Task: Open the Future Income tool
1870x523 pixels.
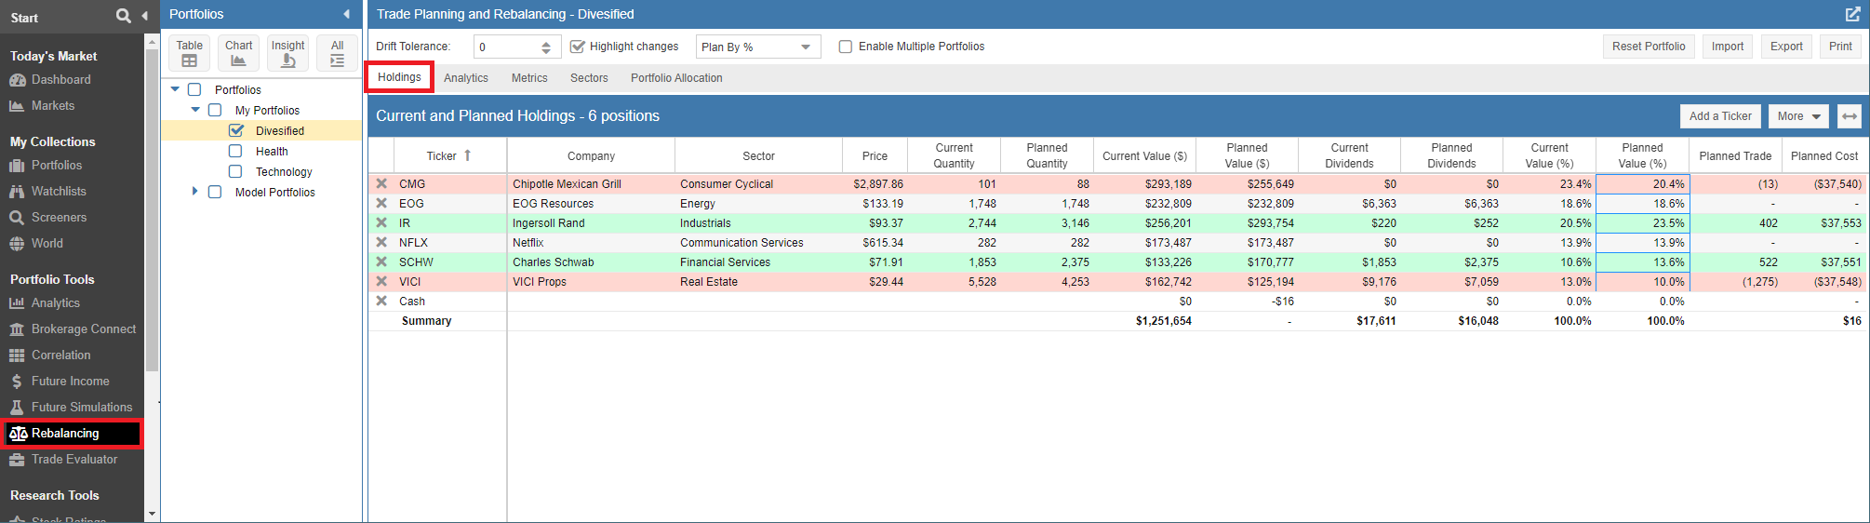Action: [70, 382]
